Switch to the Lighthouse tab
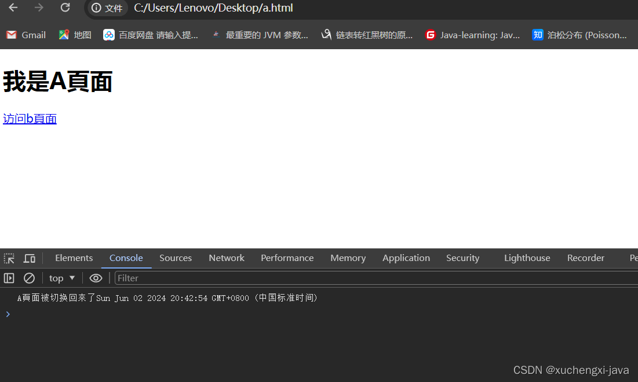The height and width of the screenshot is (382, 638). [527, 258]
